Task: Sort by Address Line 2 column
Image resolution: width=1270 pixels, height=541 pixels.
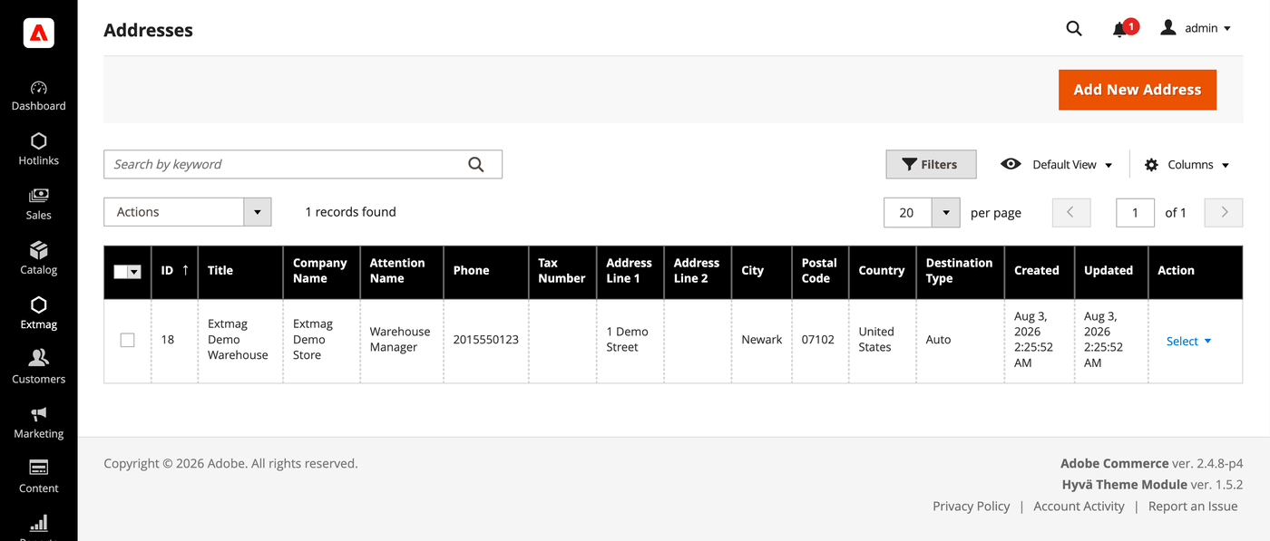Action: click(x=698, y=270)
